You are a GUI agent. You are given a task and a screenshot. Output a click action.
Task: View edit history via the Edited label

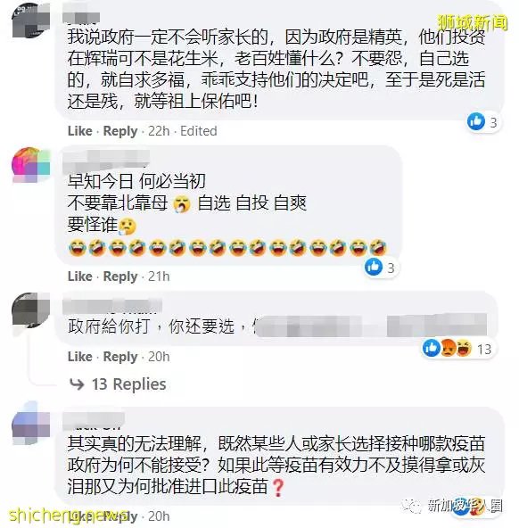(199, 131)
